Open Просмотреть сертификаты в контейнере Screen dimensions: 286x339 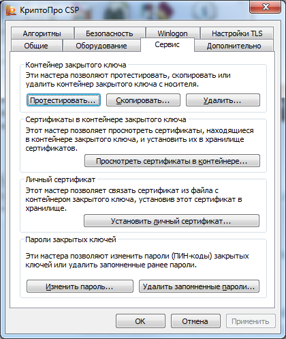click(x=172, y=161)
